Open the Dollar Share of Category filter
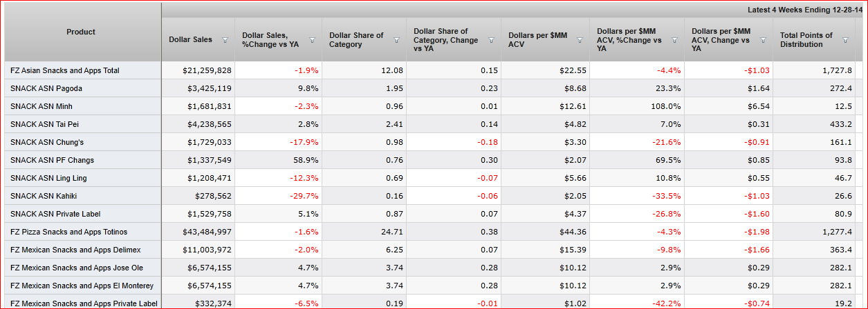 point(396,40)
